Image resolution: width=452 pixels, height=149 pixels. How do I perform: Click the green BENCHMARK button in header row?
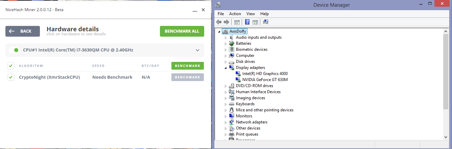[188, 66]
